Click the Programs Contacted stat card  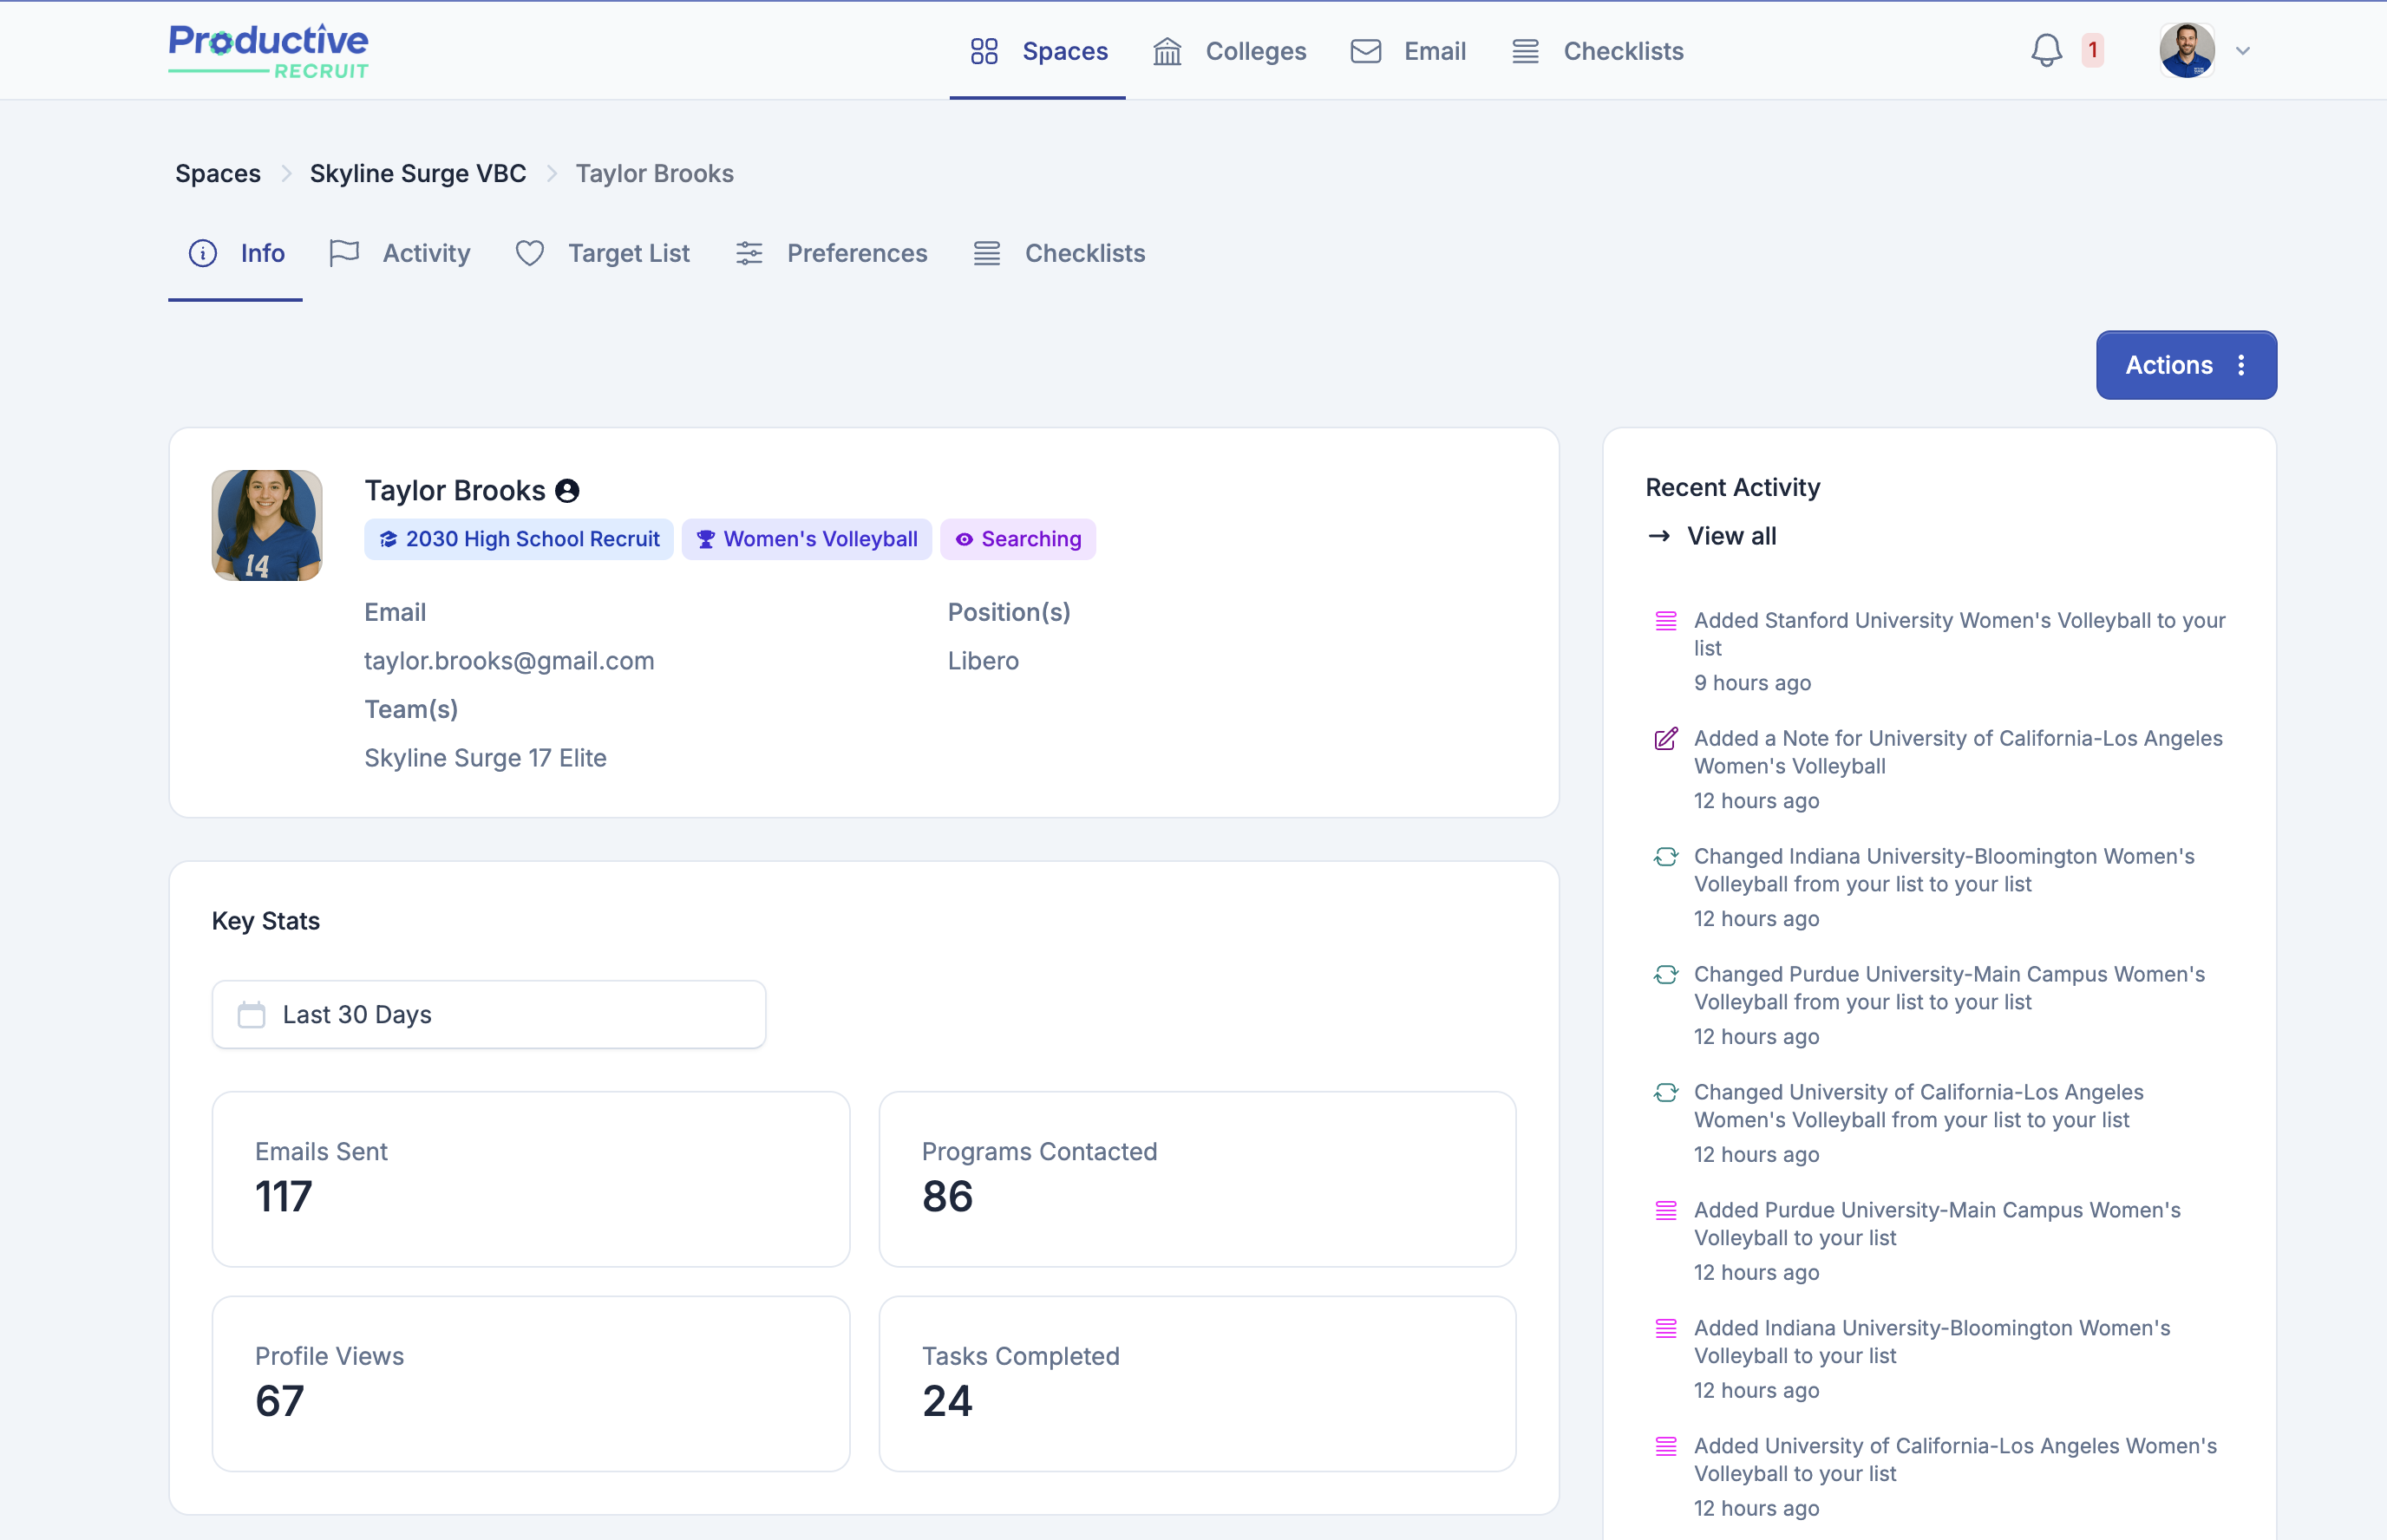(1197, 1179)
